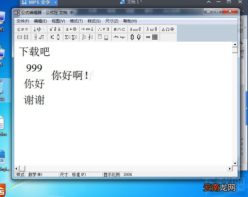This screenshot has height=197, width=248.
Task: Click the 尺寸: 标准(F) status field
Action: tap(80, 175)
